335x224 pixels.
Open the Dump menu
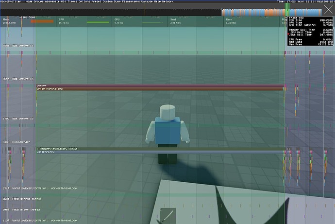[x=117, y=1]
